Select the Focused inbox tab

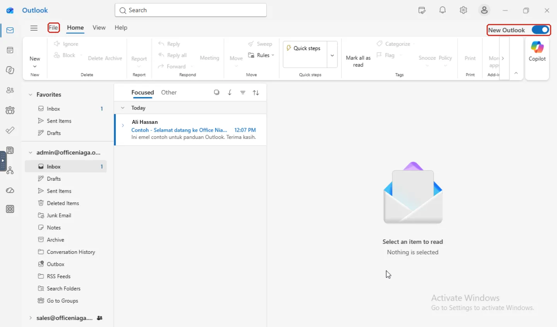point(143,93)
